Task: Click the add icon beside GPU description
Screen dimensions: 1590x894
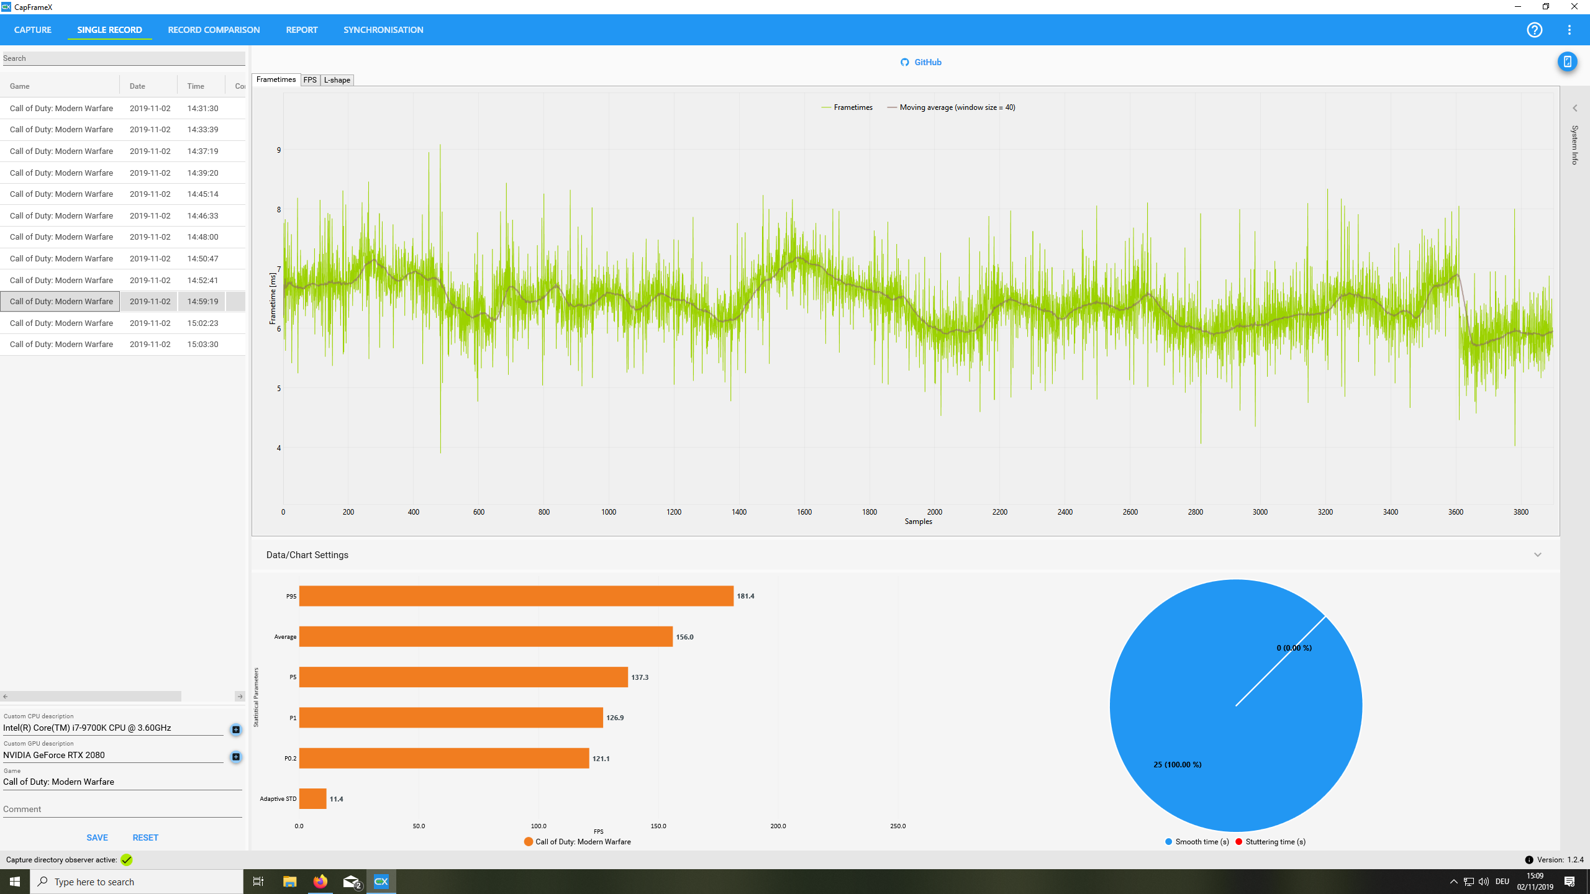Action: [236, 757]
